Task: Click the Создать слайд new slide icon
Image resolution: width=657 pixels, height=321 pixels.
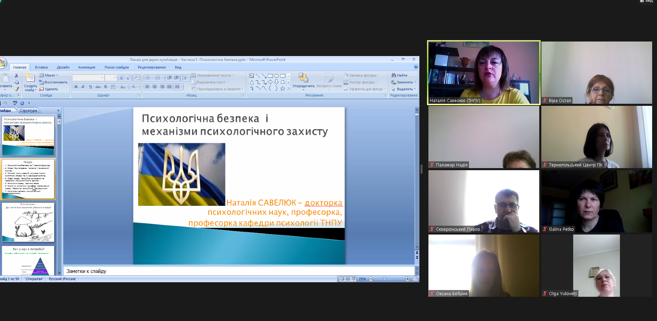Action: [x=30, y=78]
